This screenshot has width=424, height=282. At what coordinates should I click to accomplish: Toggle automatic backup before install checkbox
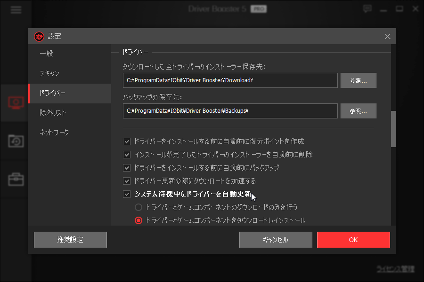click(127, 168)
